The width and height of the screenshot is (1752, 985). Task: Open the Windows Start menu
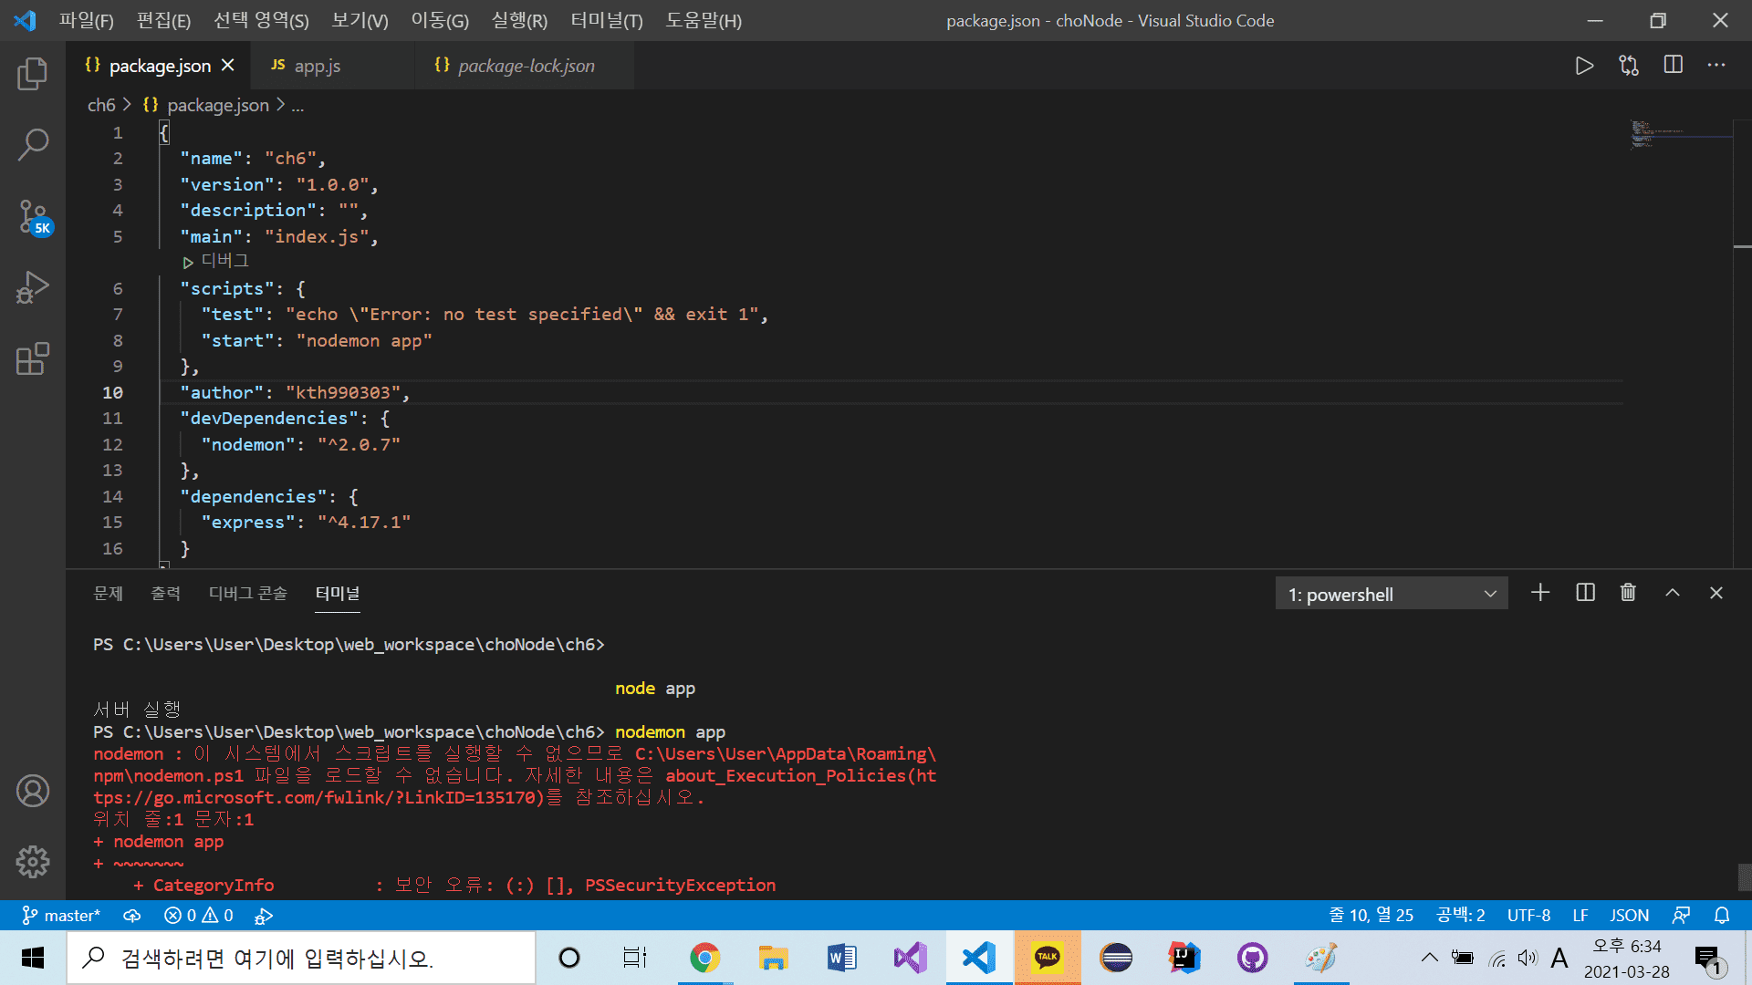[33, 958]
